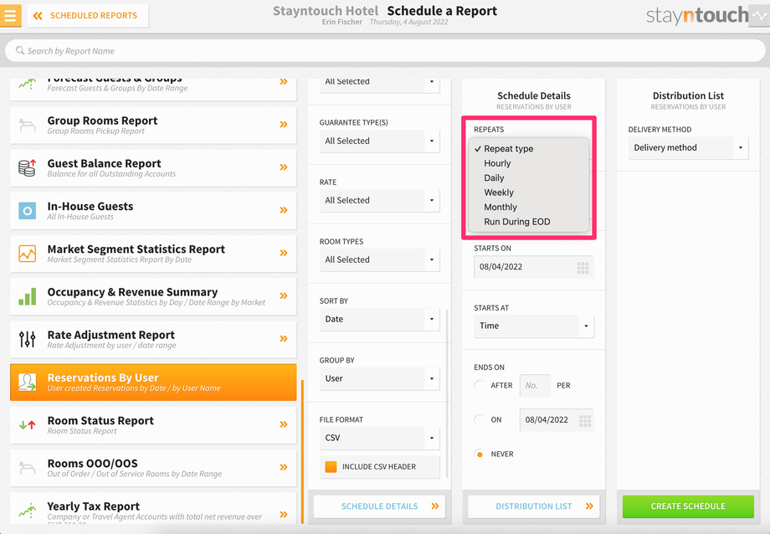Click the chevron on Rate Adjustment Report
770x534 pixels.
(x=284, y=338)
